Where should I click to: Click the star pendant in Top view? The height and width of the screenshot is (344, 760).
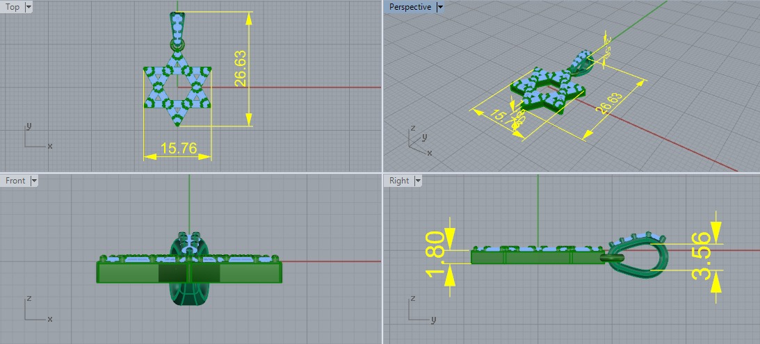(x=177, y=87)
